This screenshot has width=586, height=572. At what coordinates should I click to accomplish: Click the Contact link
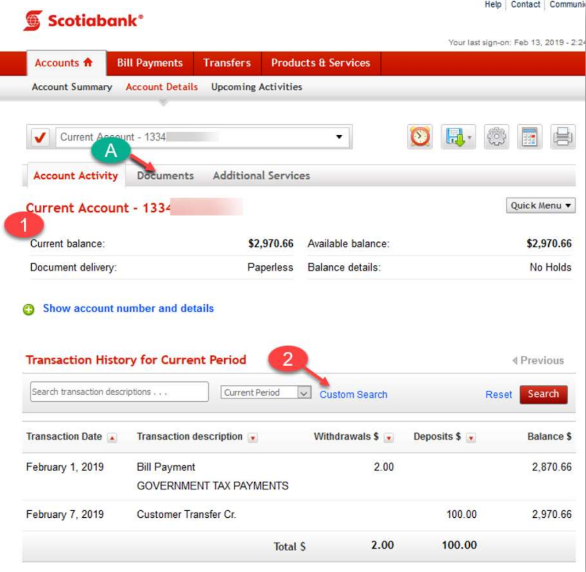(526, 4)
